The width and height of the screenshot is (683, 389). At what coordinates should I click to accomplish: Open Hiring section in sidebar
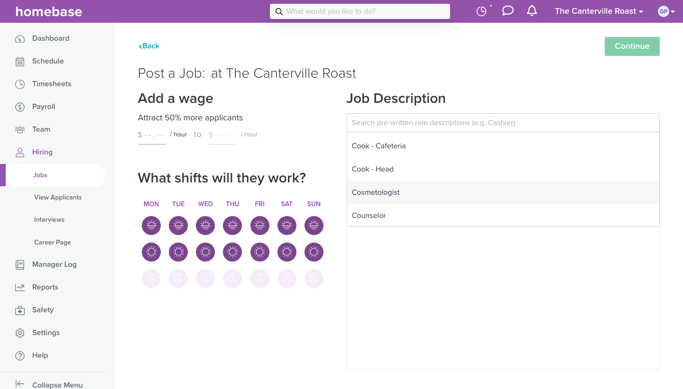[42, 152]
